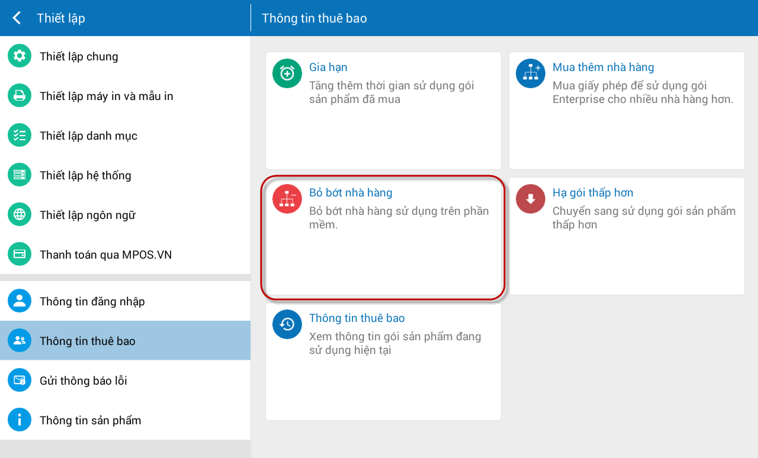Open the Hạ gói thấp hơn title

(x=593, y=193)
